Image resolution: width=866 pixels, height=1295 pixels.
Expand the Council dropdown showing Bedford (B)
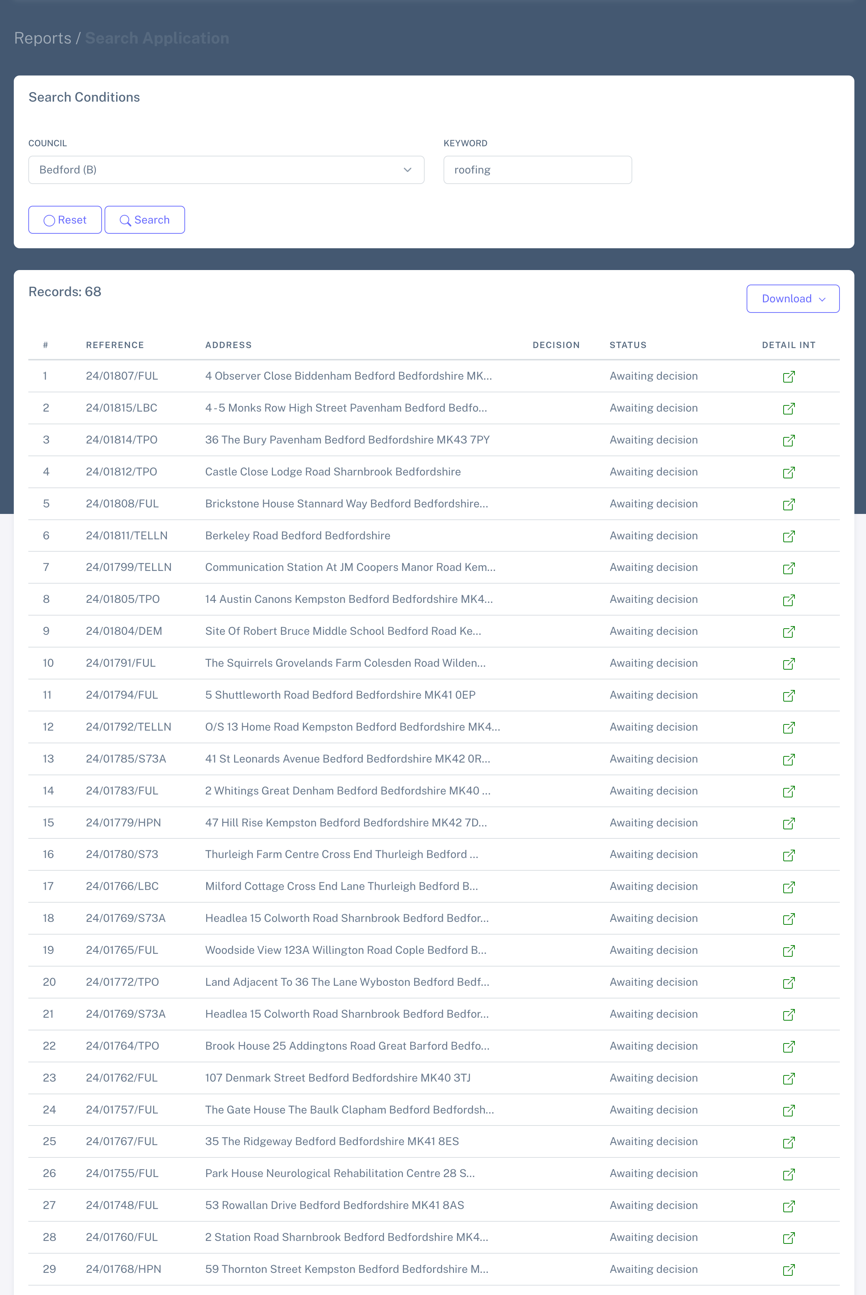225,169
